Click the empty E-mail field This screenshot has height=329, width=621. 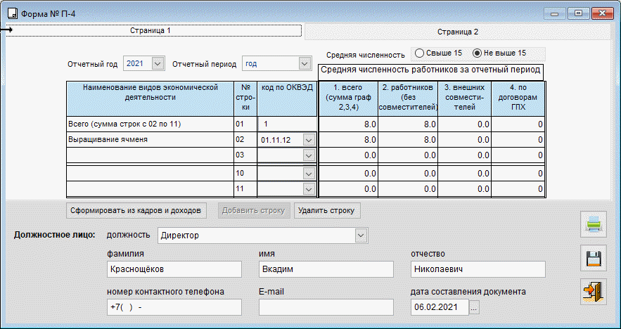(326, 307)
